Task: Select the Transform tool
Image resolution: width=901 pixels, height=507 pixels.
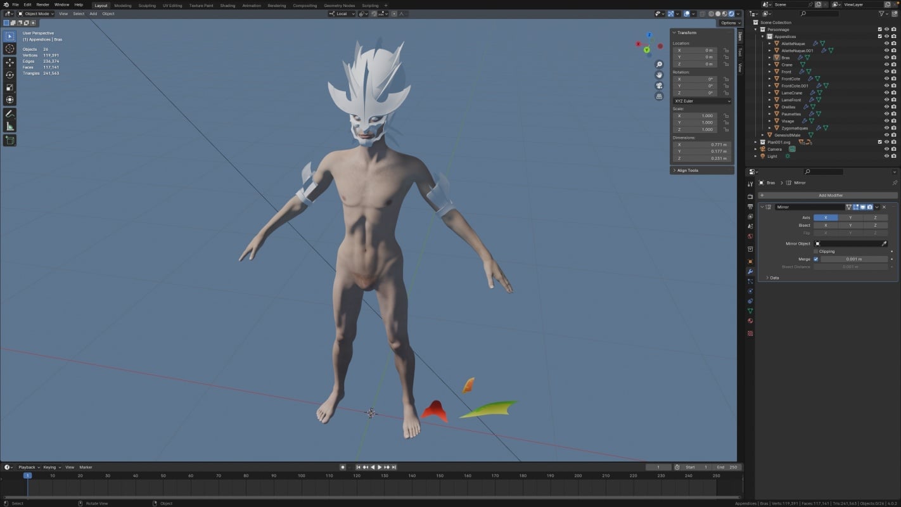Action: coord(10,99)
